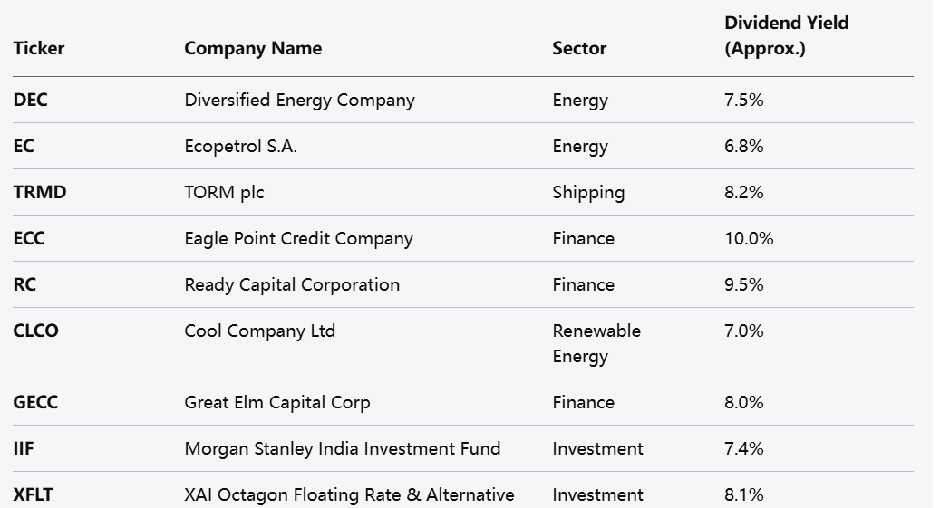Click the Shipping sector cell
The height and width of the screenshot is (508, 940).
pyautogui.click(x=588, y=193)
